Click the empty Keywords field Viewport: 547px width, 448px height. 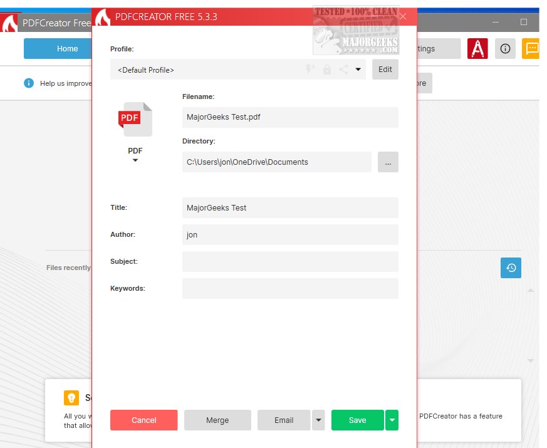tap(290, 289)
